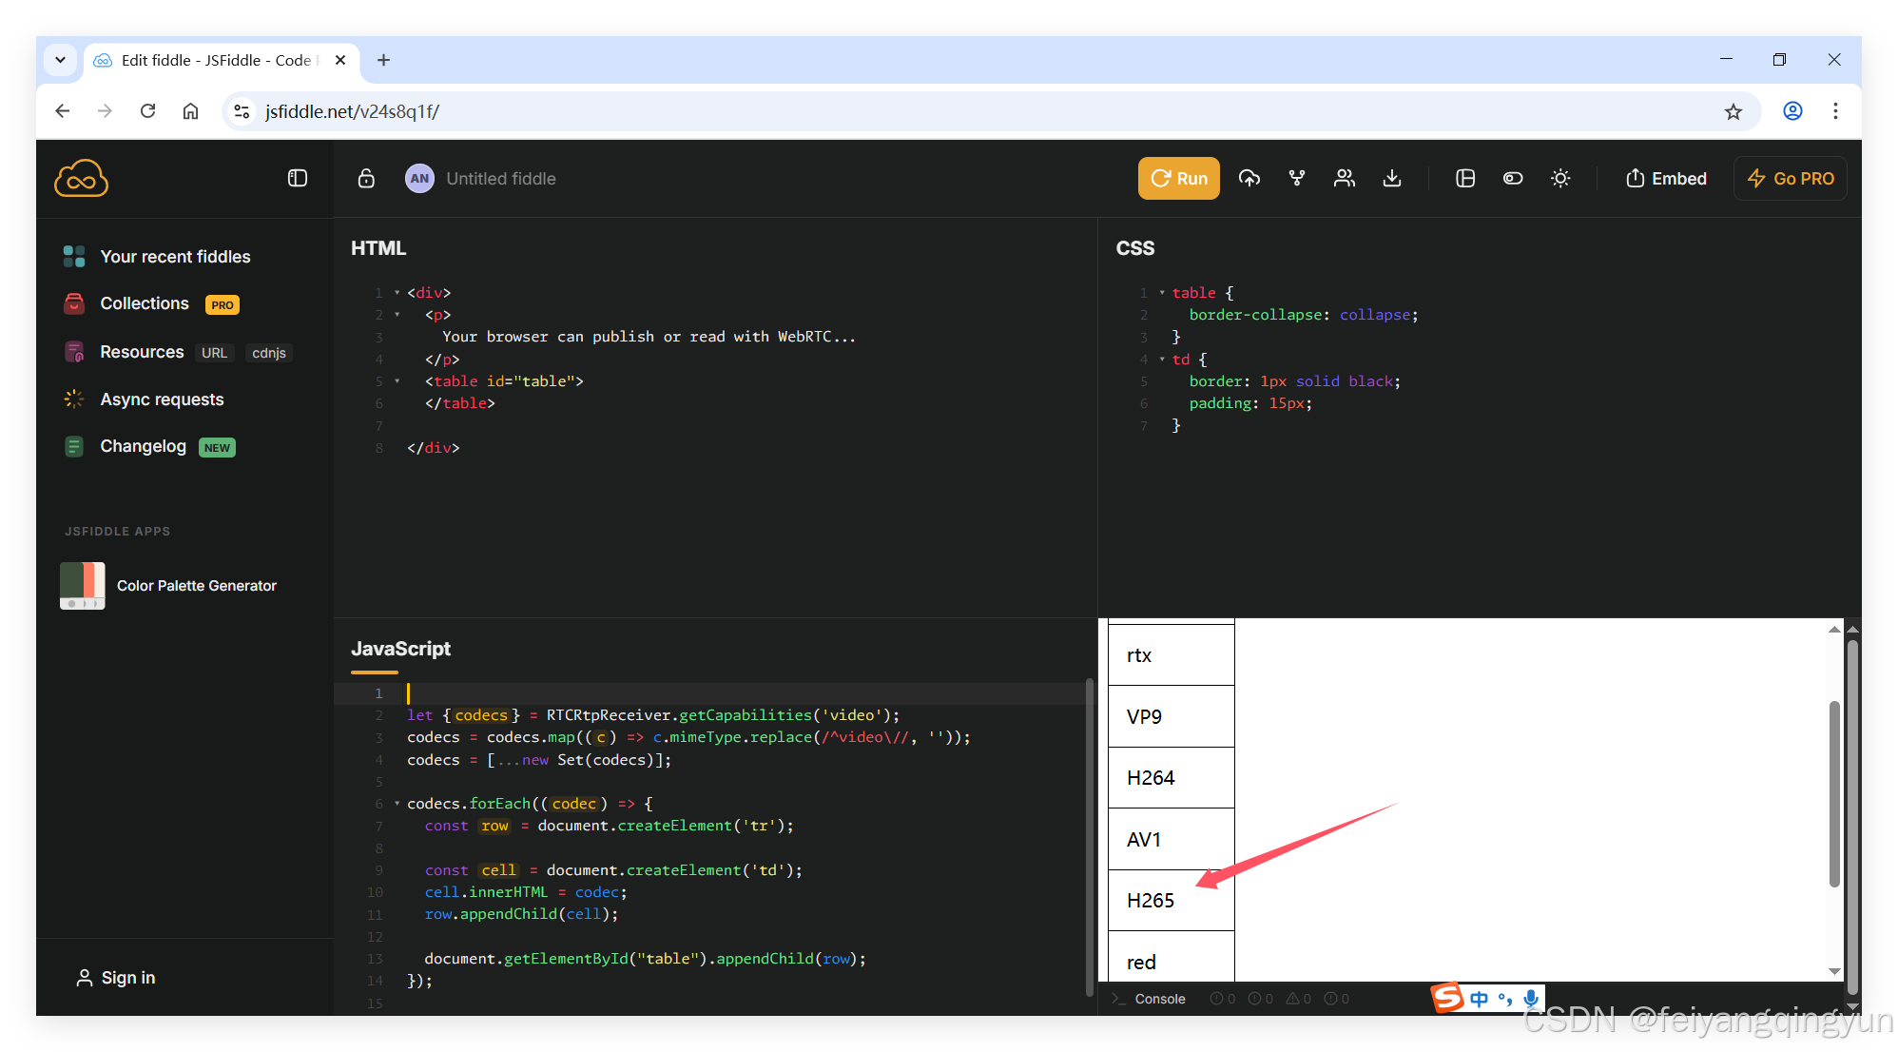Expand the browser tab search dropdown
The width and height of the screenshot is (1898, 1052).
click(x=60, y=60)
